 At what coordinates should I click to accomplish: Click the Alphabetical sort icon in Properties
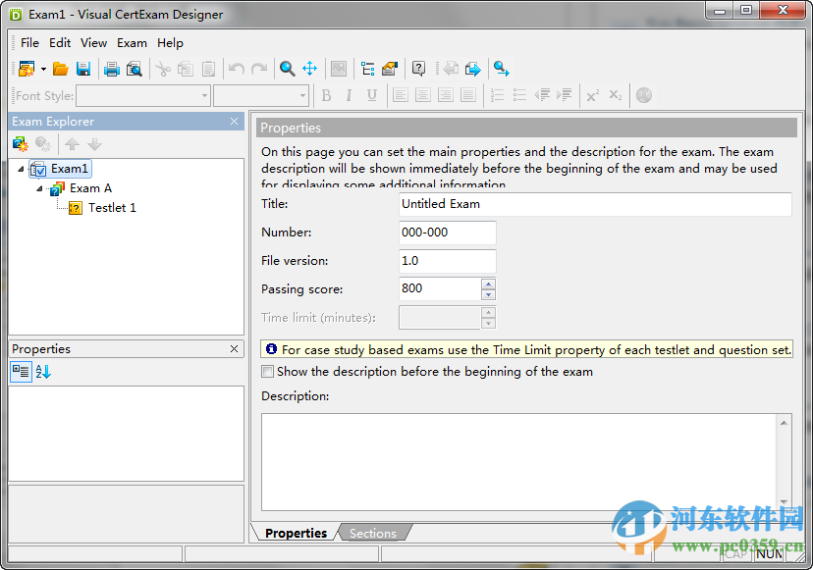[x=43, y=372]
